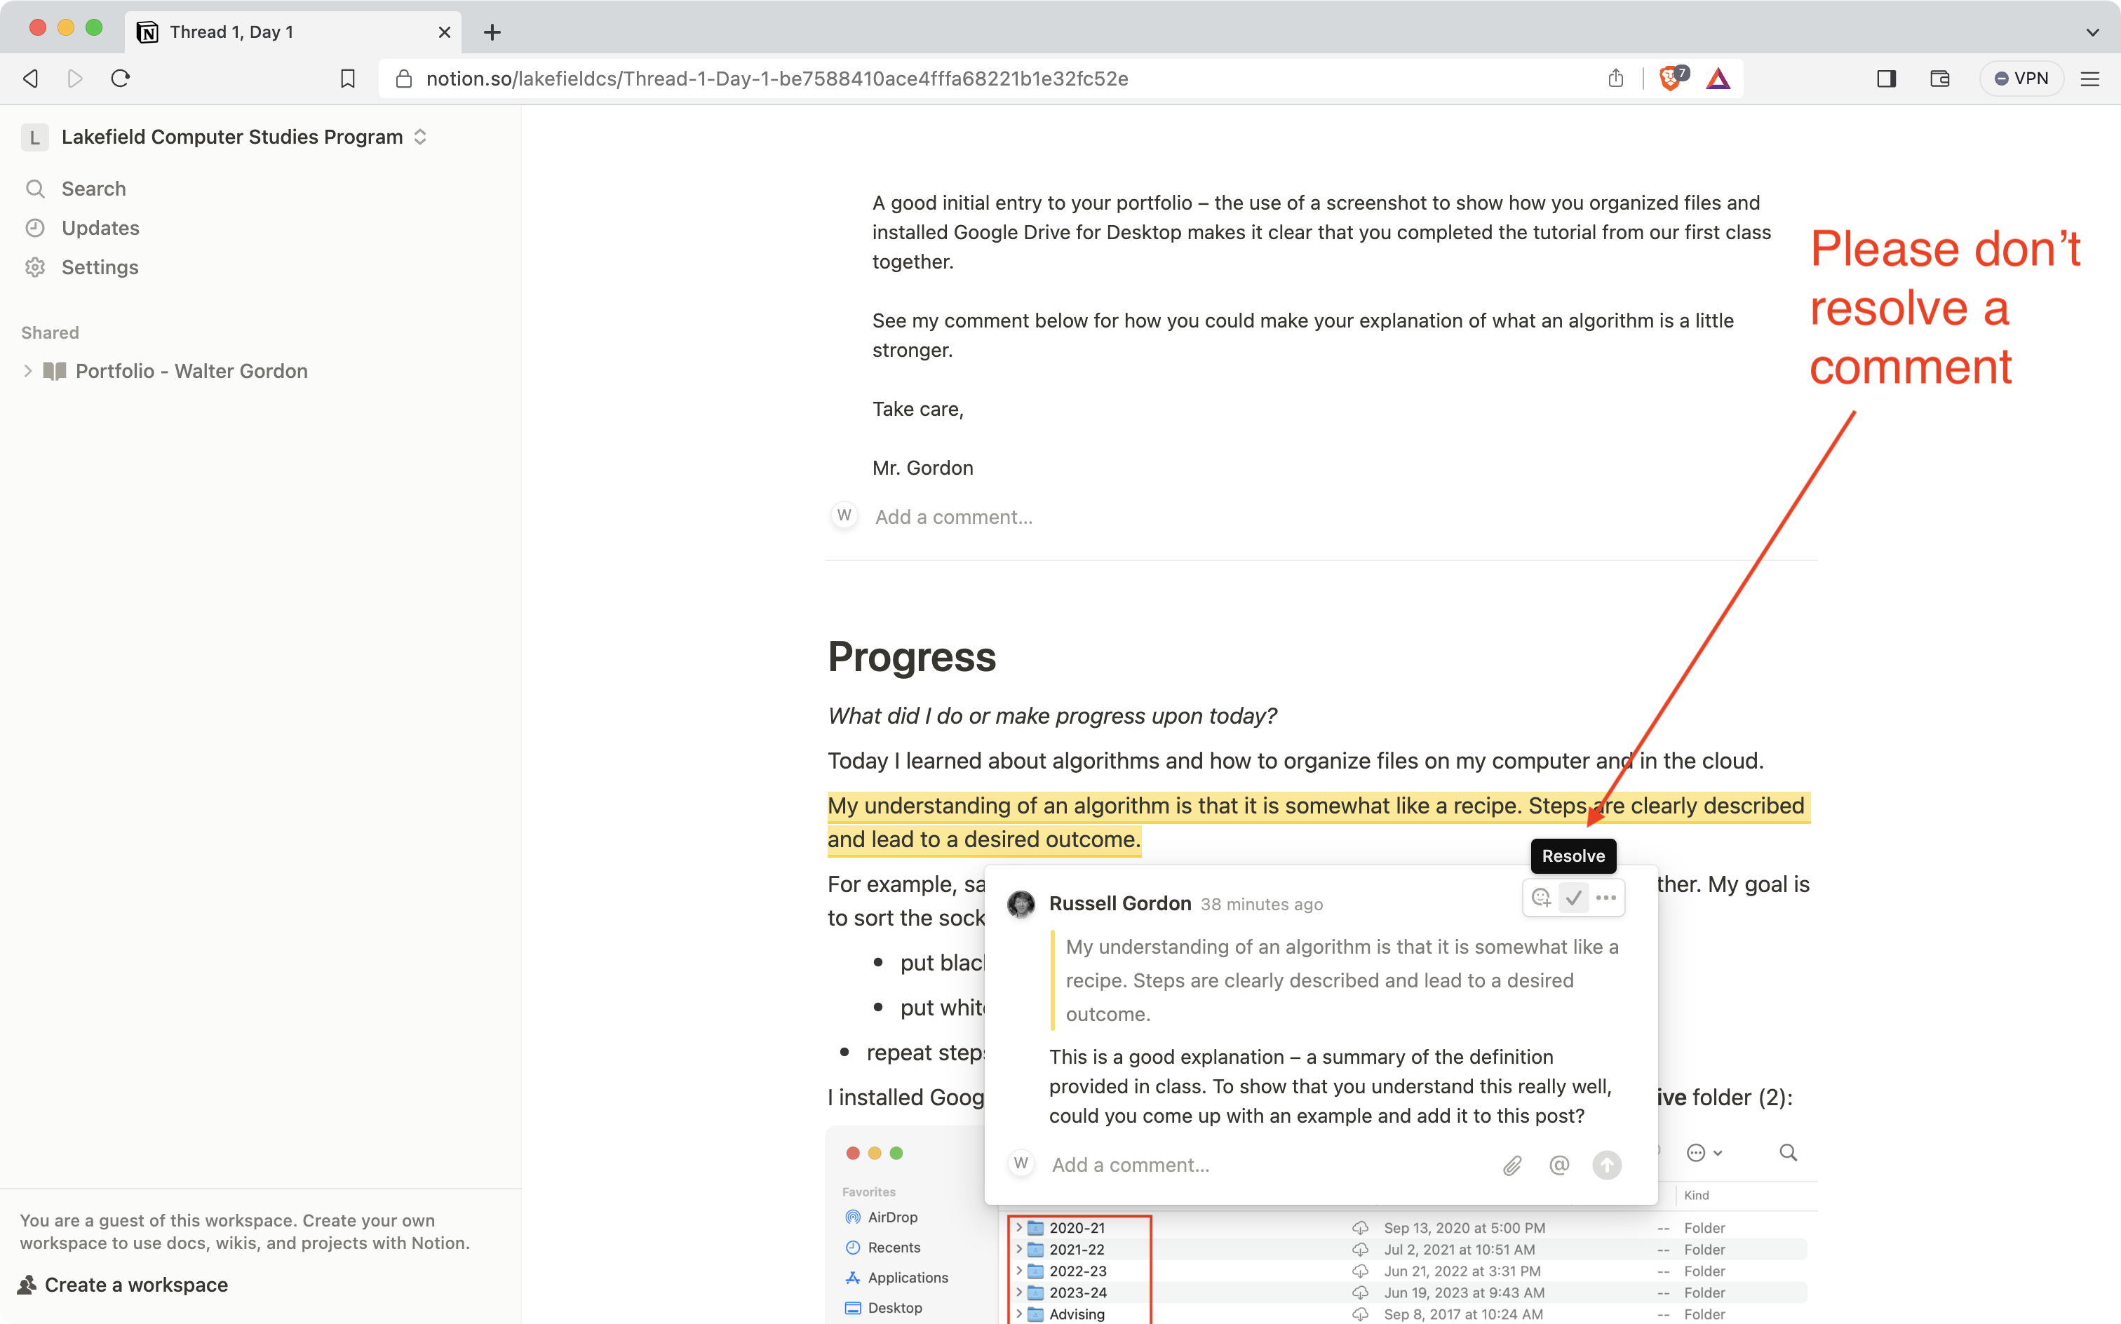Click the @ mention icon in comment box

point(1558,1166)
